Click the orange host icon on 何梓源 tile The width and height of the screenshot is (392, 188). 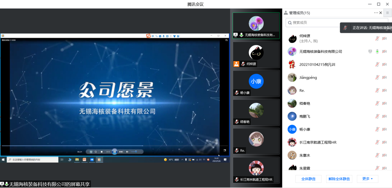click(x=236, y=64)
